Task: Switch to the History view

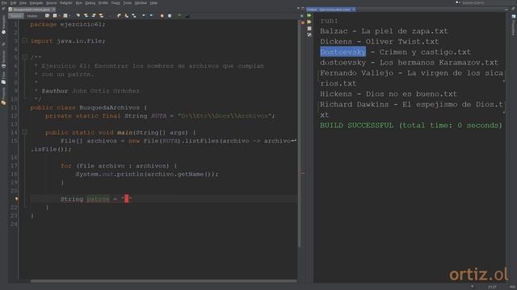Action: (x=32, y=16)
